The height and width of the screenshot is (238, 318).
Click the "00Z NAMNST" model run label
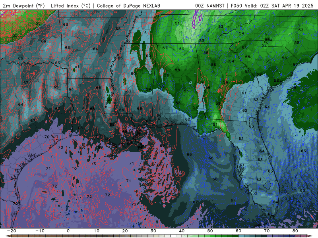[x=210, y=6]
